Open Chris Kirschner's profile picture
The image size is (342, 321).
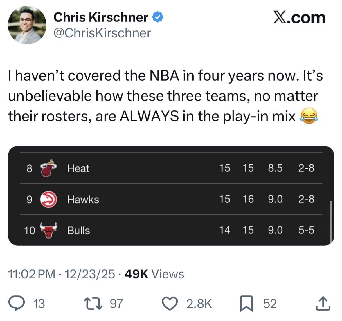[27, 25]
